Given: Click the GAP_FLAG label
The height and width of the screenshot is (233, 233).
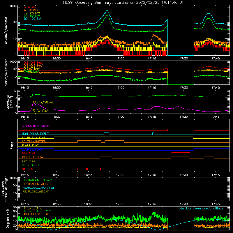Looking at the screenshot, I should [x=29, y=130].
